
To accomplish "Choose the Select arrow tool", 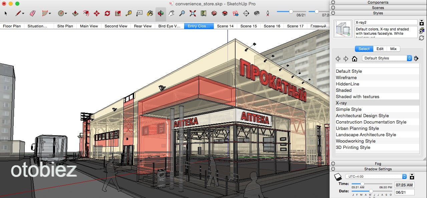I will click(6, 13).
